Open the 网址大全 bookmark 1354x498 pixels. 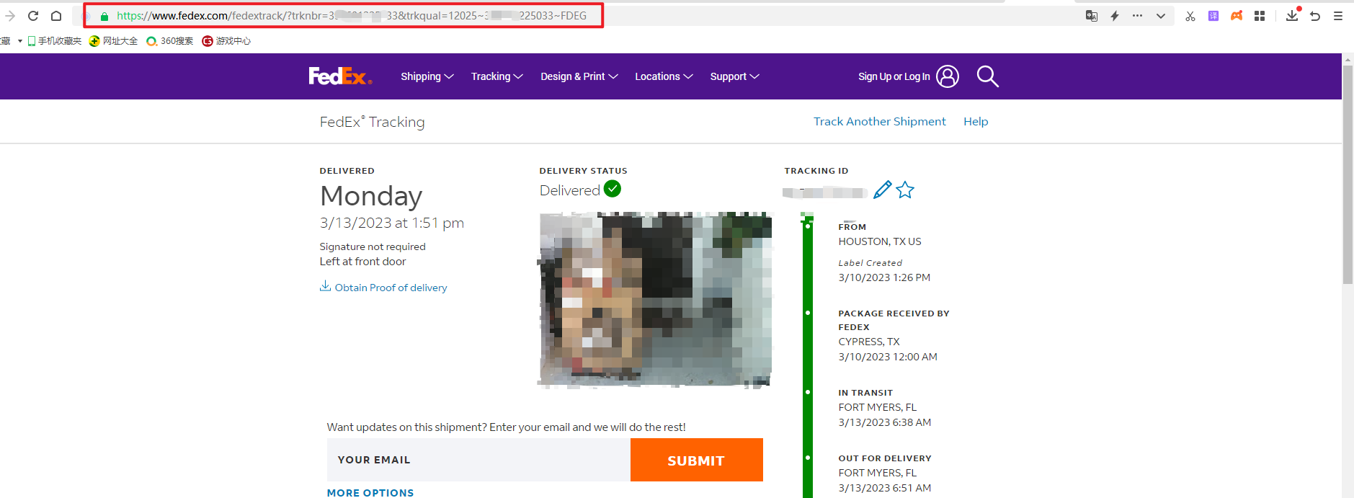(x=113, y=41)
